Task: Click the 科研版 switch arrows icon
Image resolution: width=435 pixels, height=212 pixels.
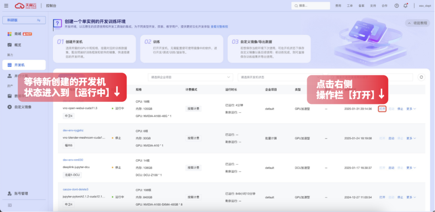Action: click(x=39, y=20)
